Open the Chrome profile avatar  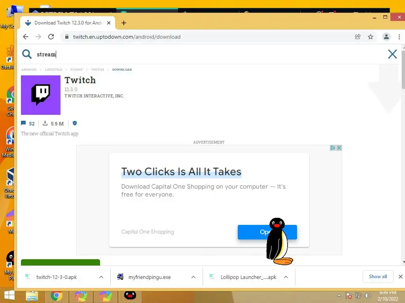point(386,37)
